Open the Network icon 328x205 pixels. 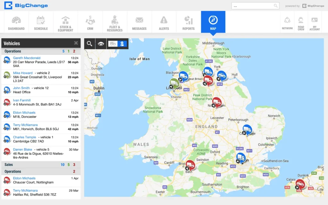(x=287, y=22)
